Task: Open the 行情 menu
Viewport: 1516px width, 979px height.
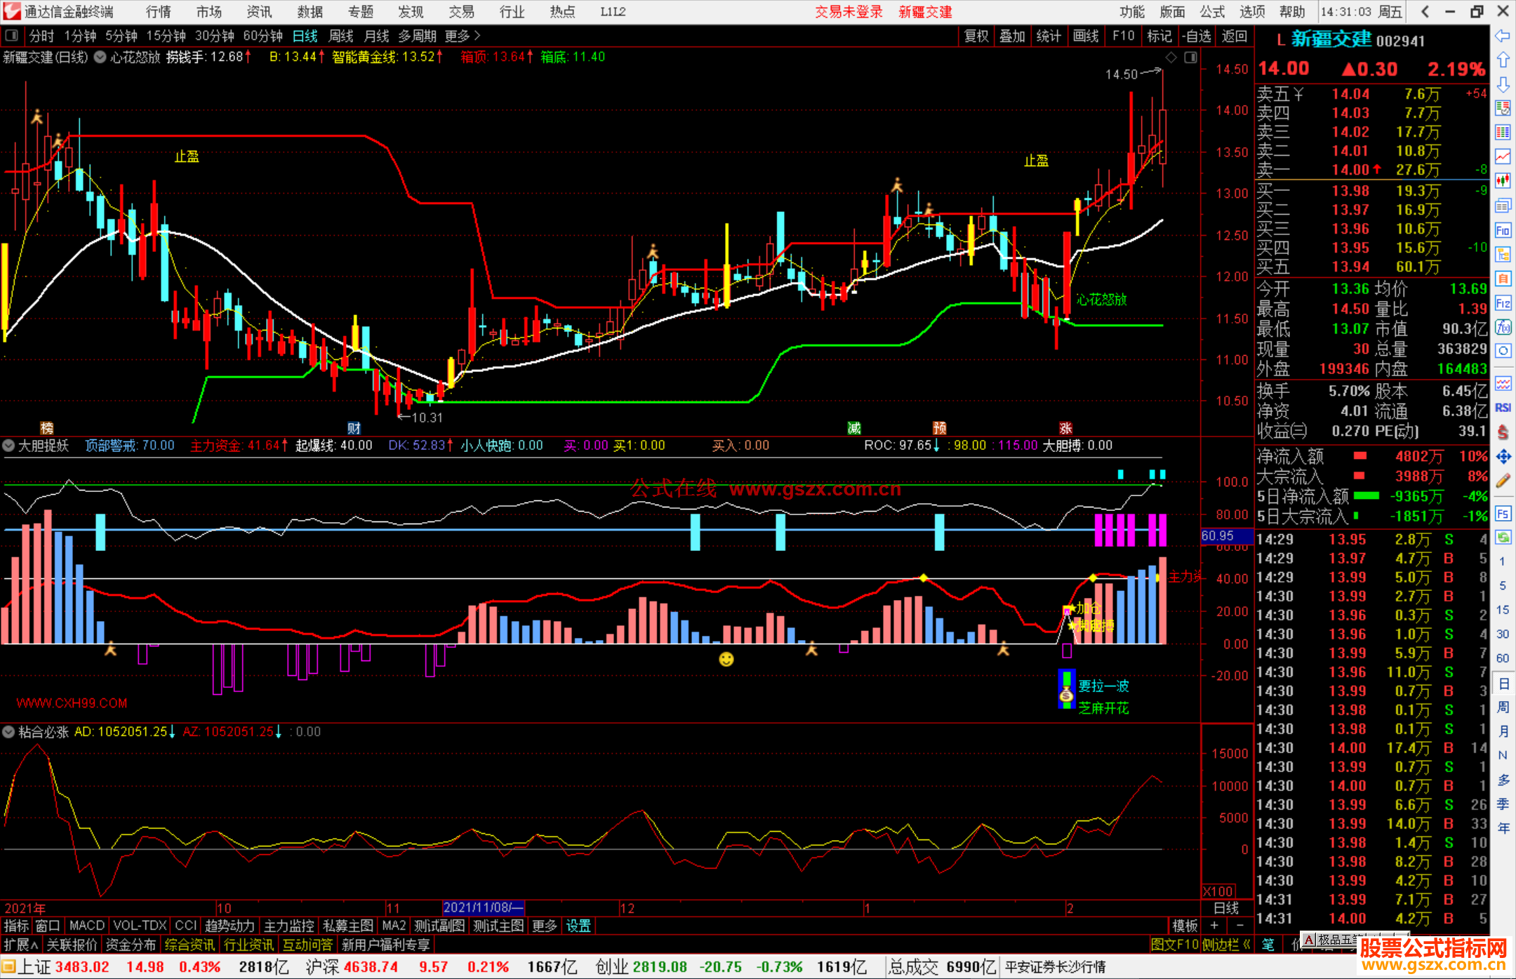Action: click(x=159, y=11)
